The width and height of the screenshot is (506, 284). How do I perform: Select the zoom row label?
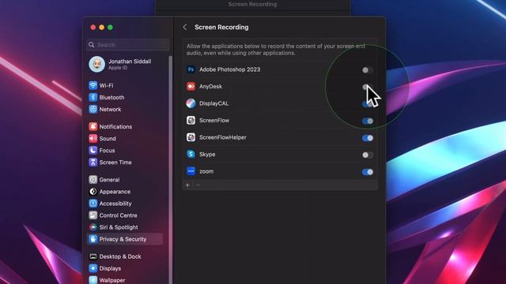(x=206, y=171)
